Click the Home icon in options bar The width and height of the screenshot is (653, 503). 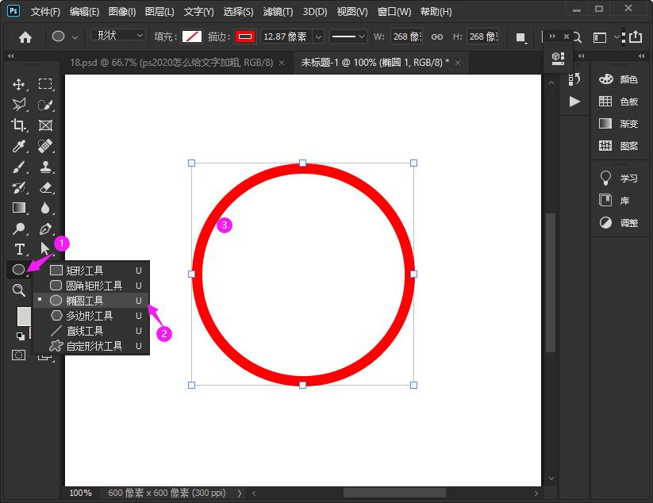25,36
